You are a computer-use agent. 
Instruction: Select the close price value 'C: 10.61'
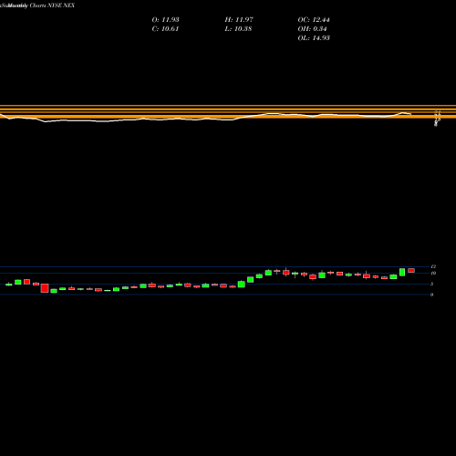(x=165, y=29)
